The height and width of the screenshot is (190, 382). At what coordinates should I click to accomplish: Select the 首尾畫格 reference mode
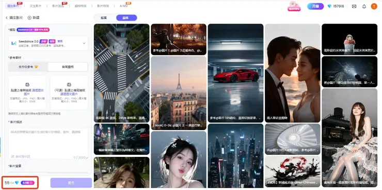[68, 67]
